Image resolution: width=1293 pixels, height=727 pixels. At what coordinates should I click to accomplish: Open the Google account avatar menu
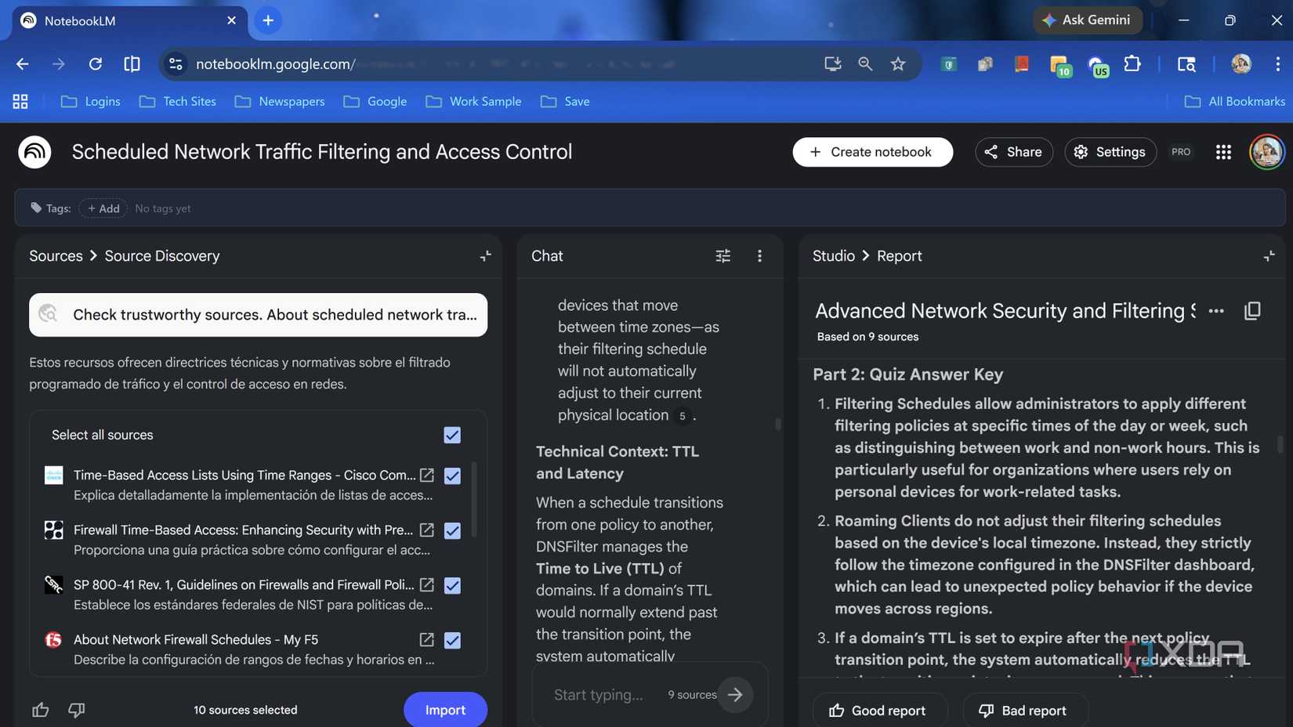pos(1266,152)
